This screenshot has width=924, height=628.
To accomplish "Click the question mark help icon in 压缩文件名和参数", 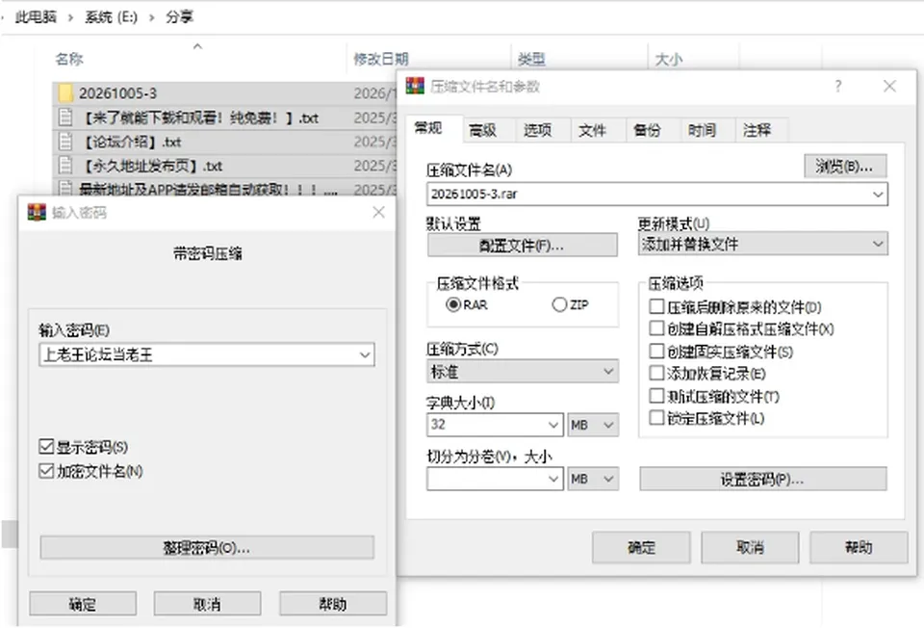I will pyautogui.click(x=838, y=86).
